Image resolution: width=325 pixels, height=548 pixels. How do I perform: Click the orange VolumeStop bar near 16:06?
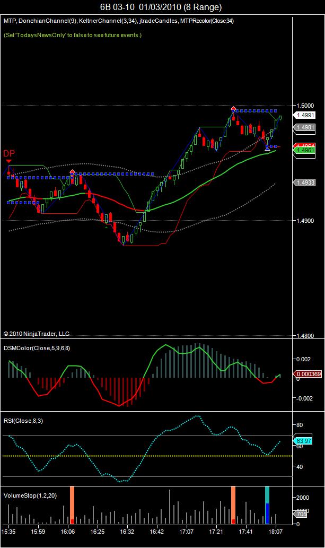[x=72, y=505]
